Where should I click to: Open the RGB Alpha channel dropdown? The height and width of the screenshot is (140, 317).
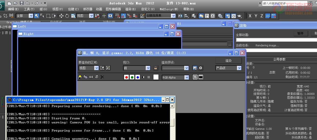click(x=187, y=77)
